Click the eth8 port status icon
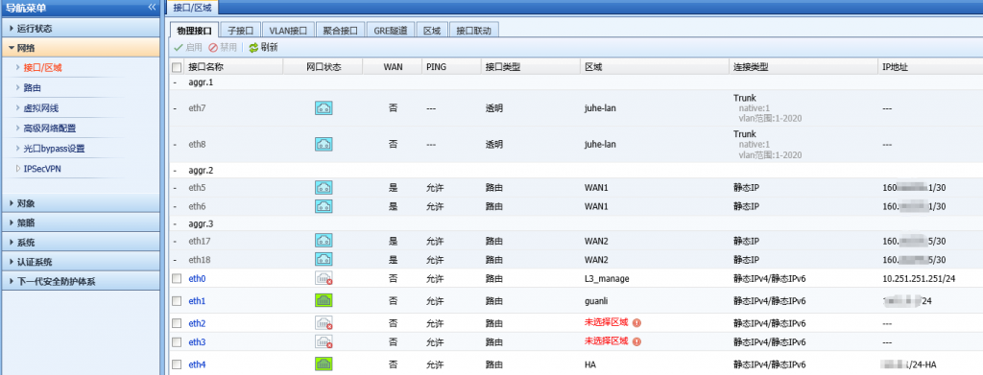983x375 pixels. pos(324,144)
